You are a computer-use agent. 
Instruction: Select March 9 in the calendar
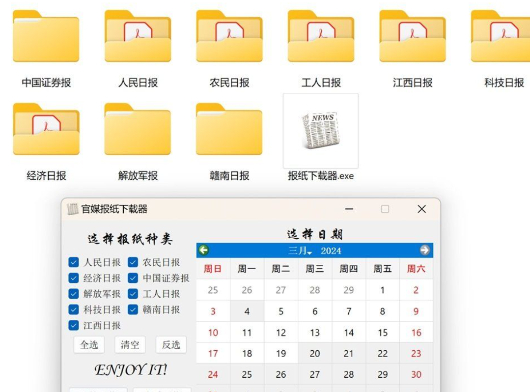tap(416, 311)
